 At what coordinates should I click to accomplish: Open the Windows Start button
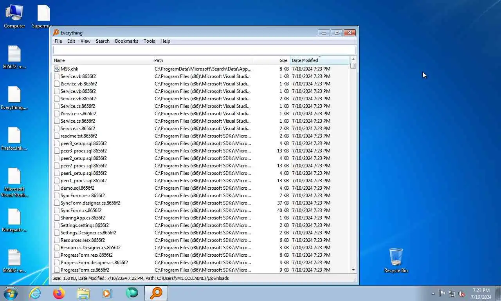10,293
